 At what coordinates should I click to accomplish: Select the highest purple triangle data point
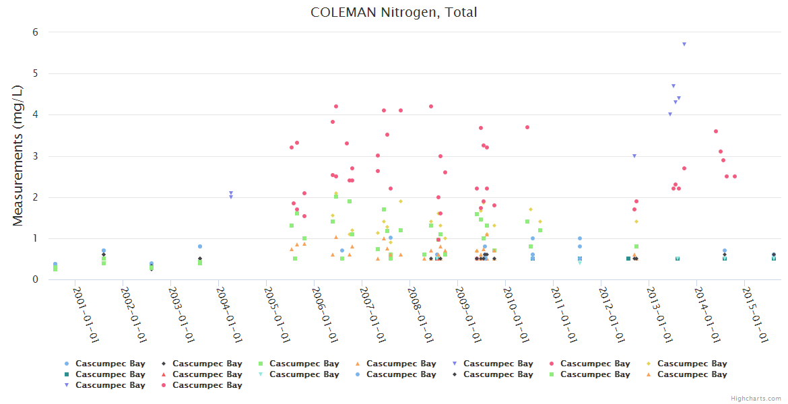[x=684, y=44]
